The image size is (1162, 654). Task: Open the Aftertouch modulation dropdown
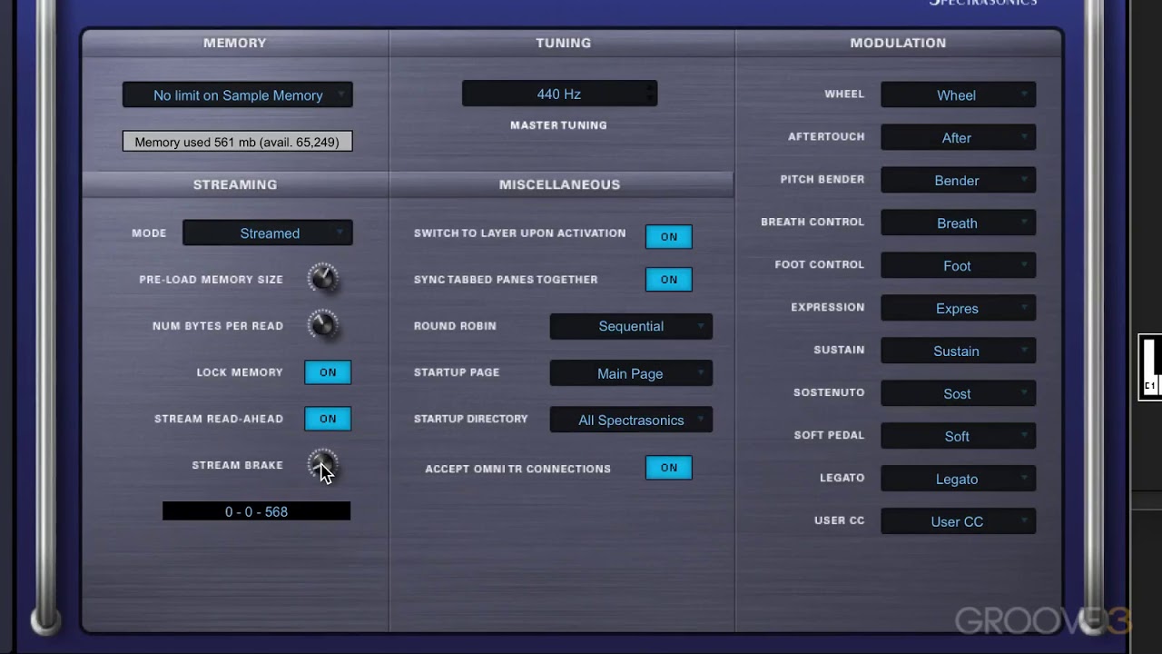click(958, 137)
